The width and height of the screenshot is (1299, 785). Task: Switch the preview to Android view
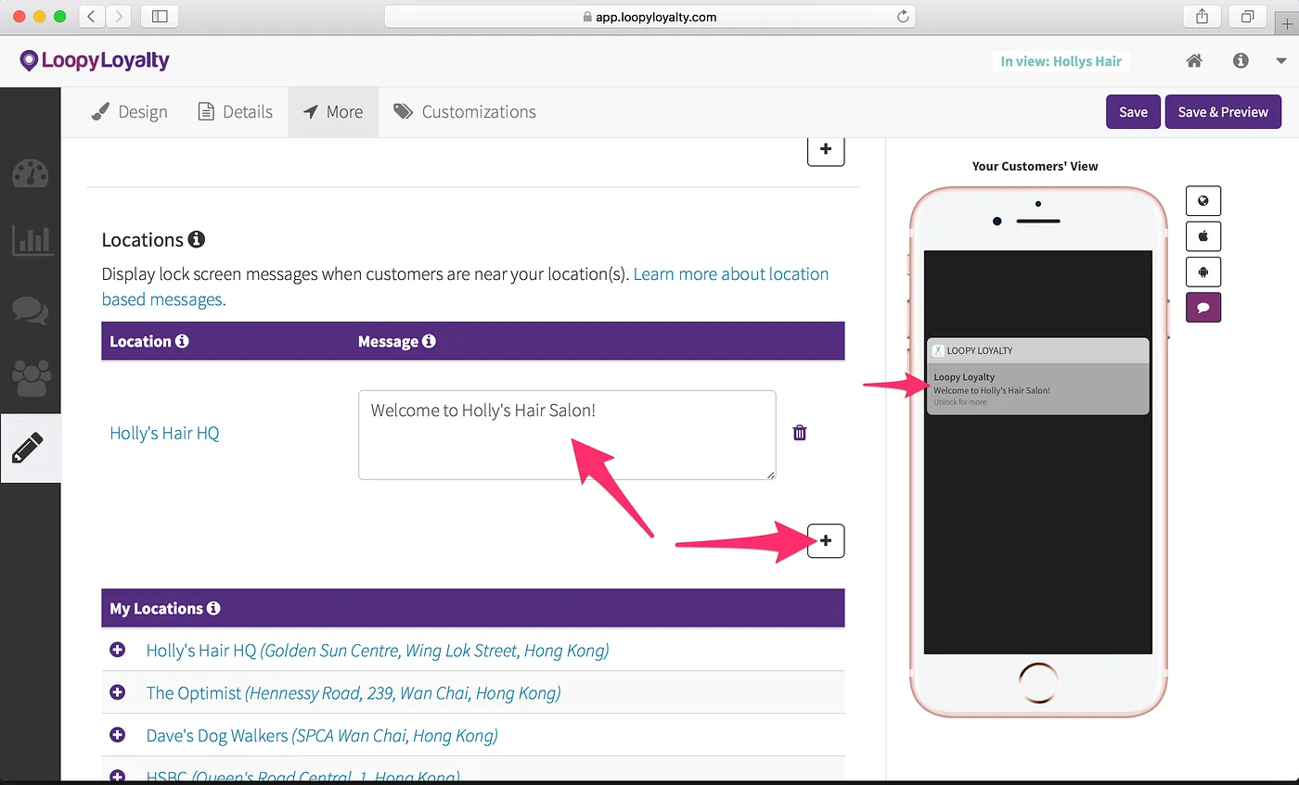(1203, 272)
